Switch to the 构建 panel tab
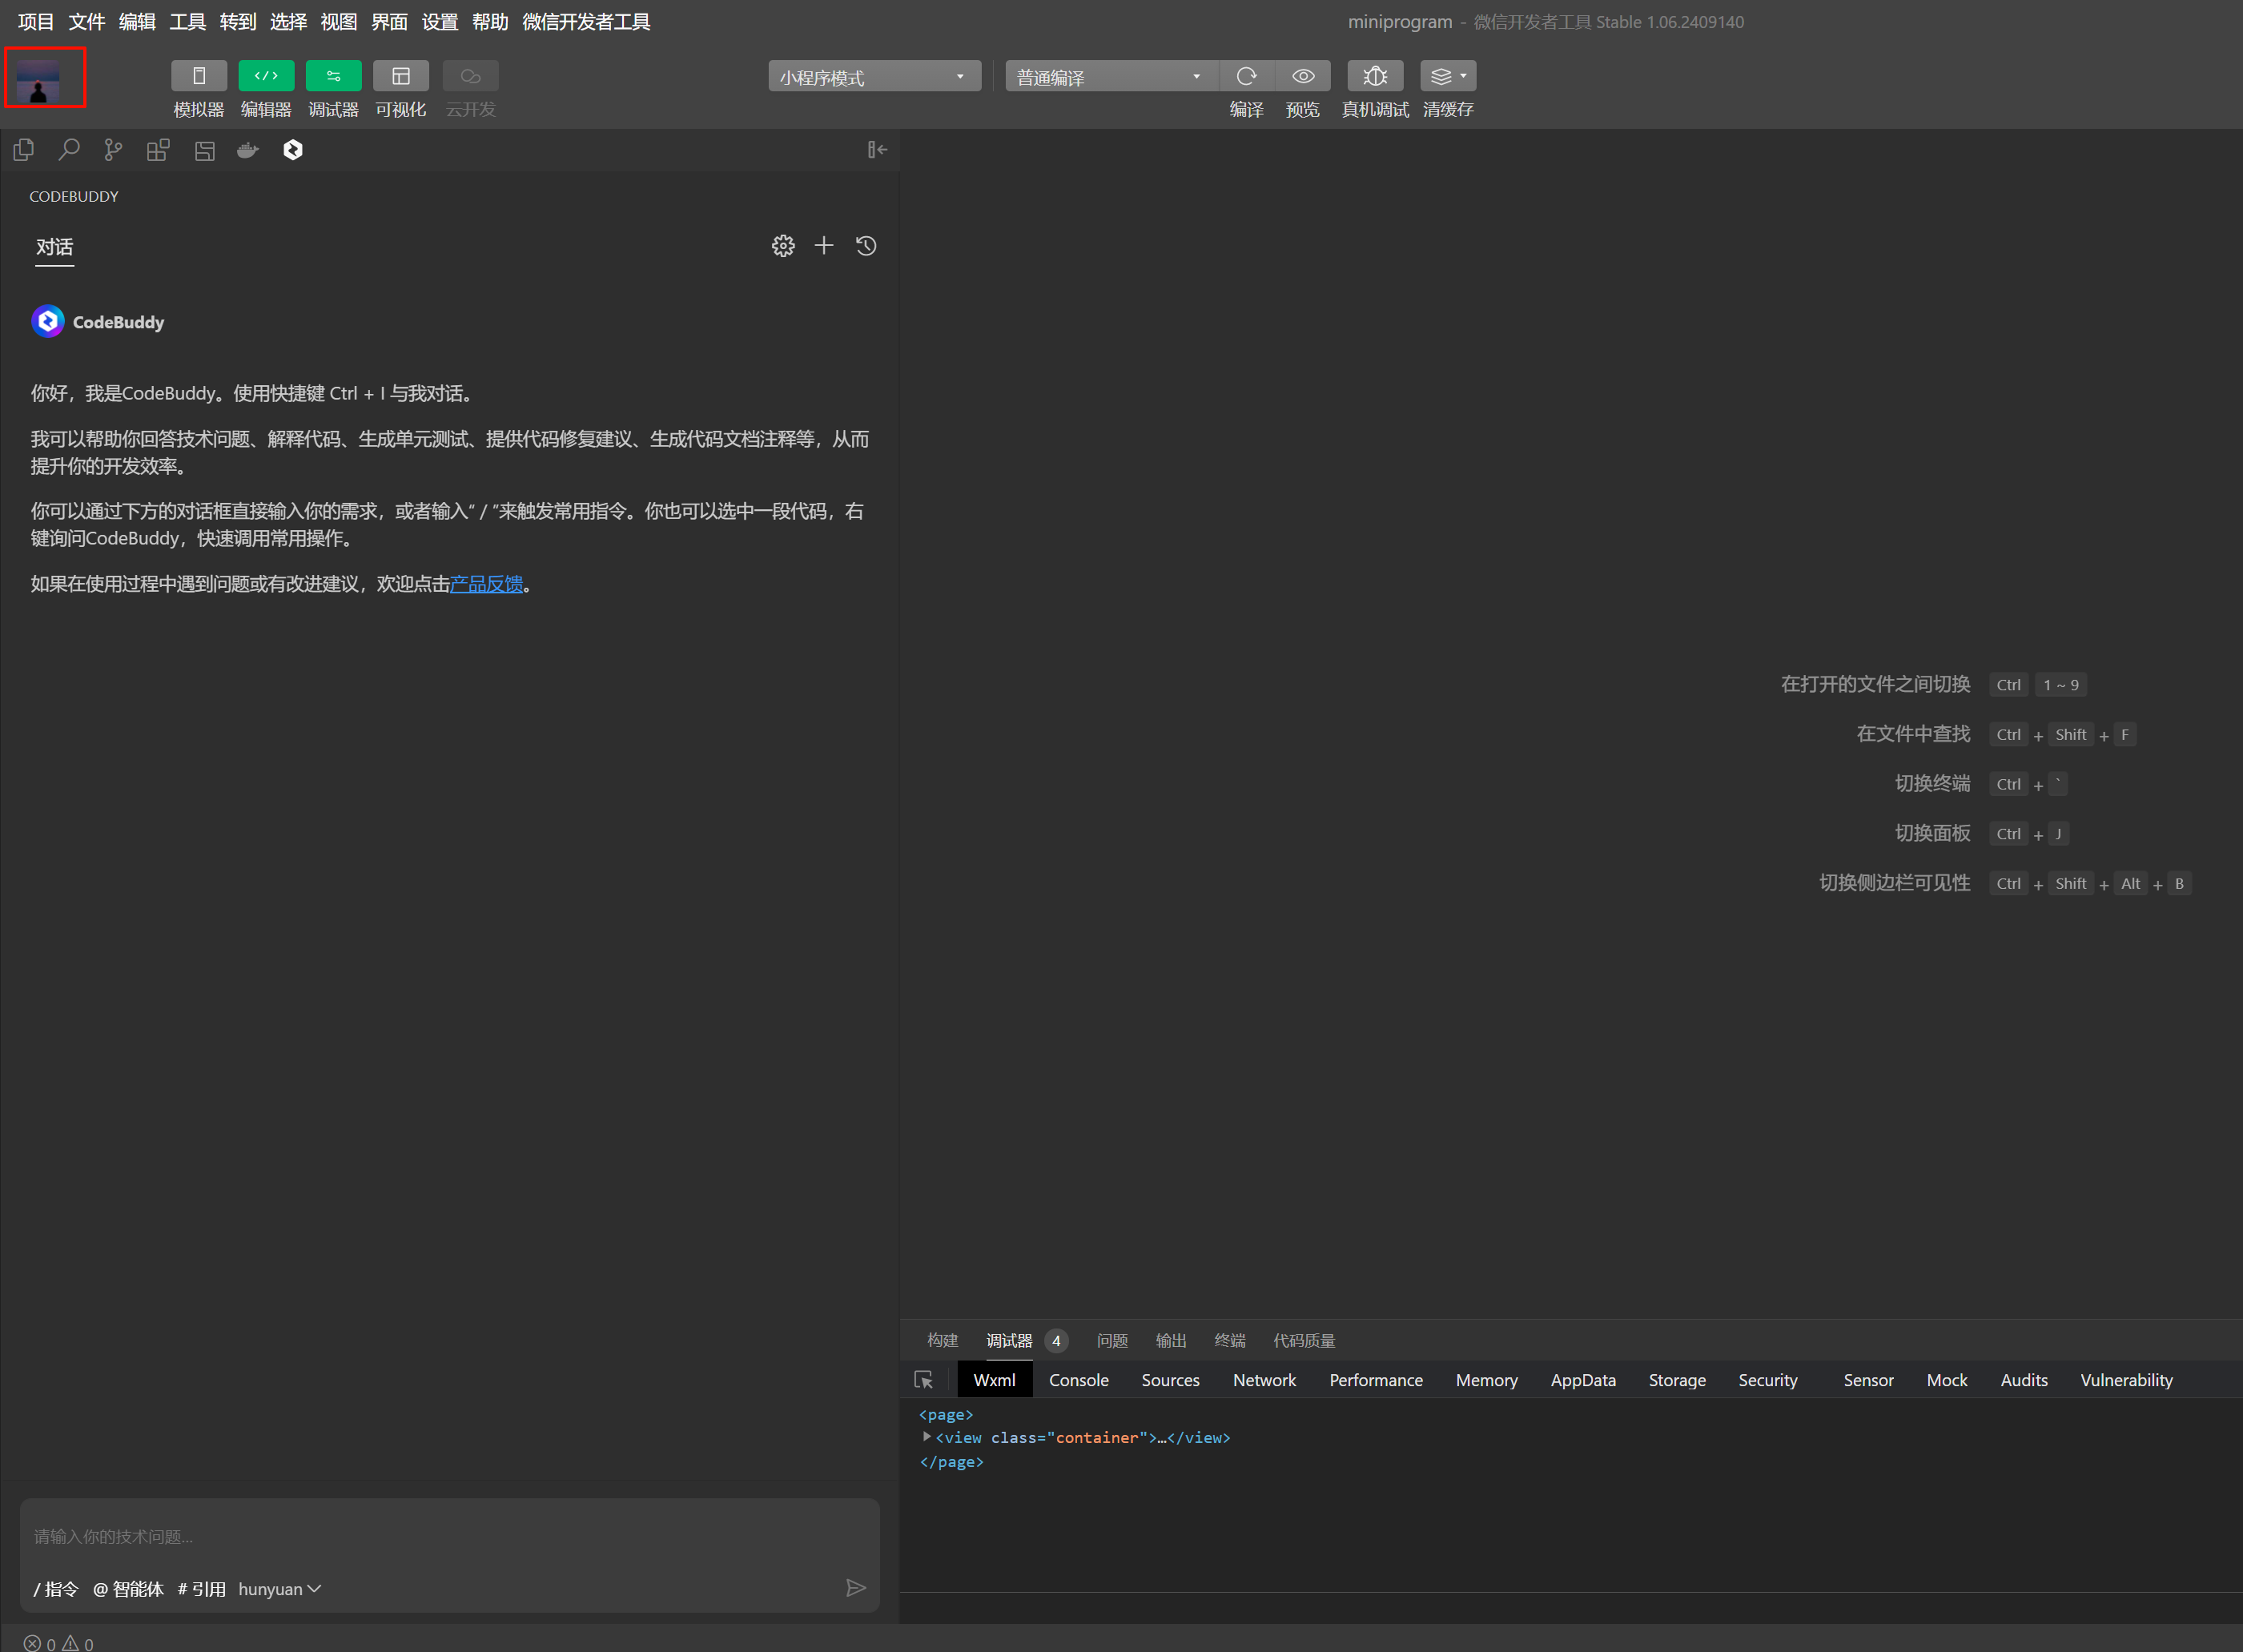 point(942,1340)
